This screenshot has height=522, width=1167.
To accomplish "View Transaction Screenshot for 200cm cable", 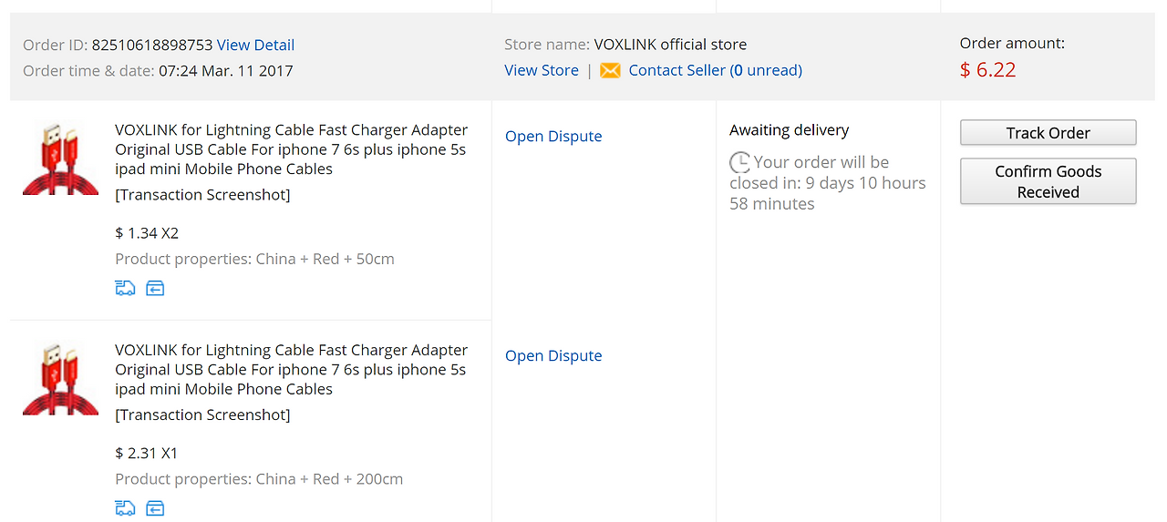I will pyautogui.click(x=202, y=415).
